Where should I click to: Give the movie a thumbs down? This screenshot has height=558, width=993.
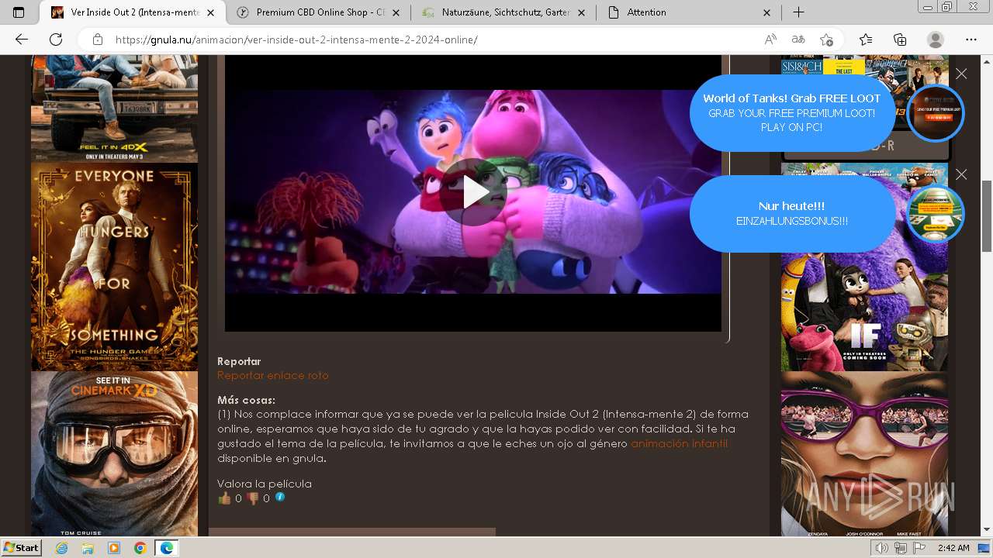click(253, 498)
